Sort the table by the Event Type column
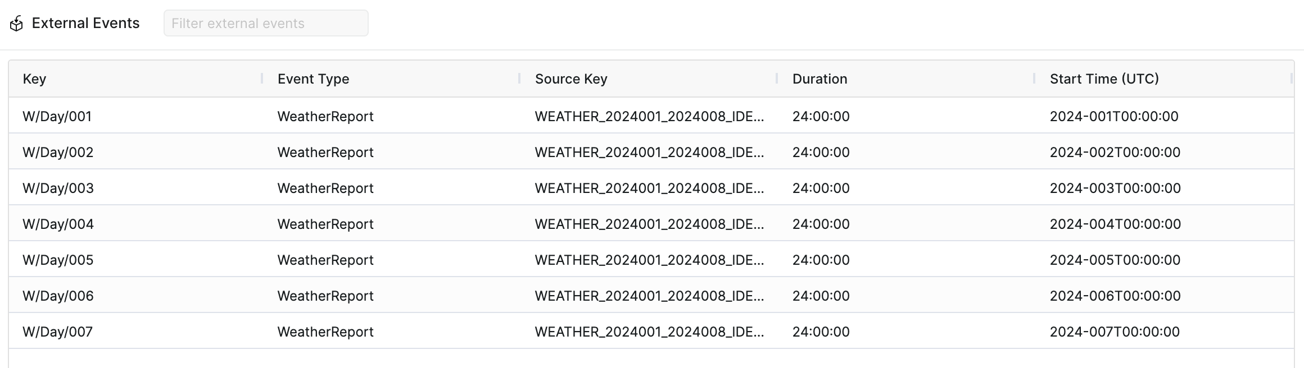This screenshot has width=1304, height=368. [x=313, y=79]
